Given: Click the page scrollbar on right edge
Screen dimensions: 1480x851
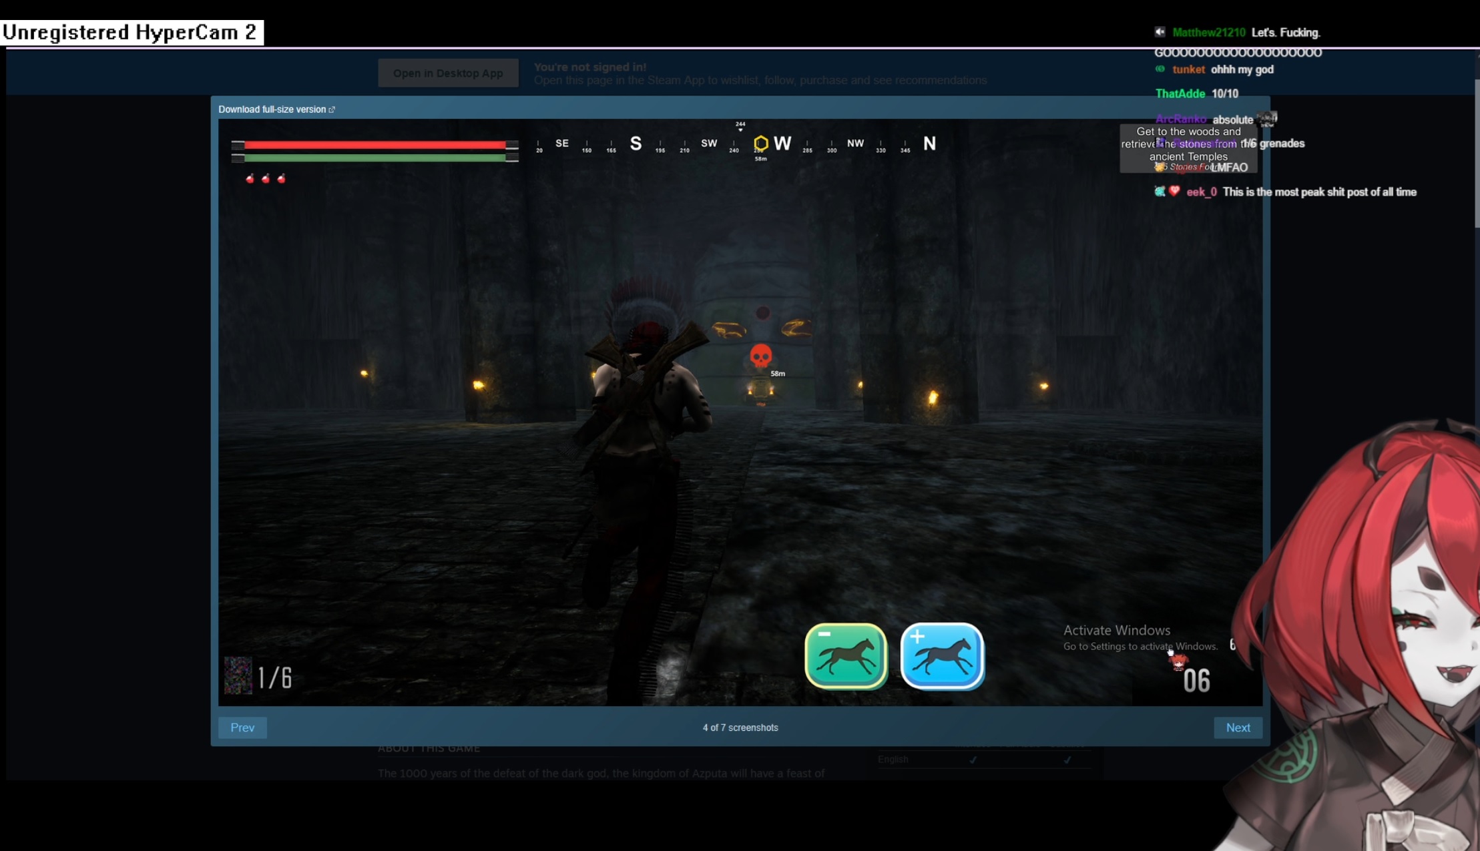Looking at the screenshot, I should 1476,154.
